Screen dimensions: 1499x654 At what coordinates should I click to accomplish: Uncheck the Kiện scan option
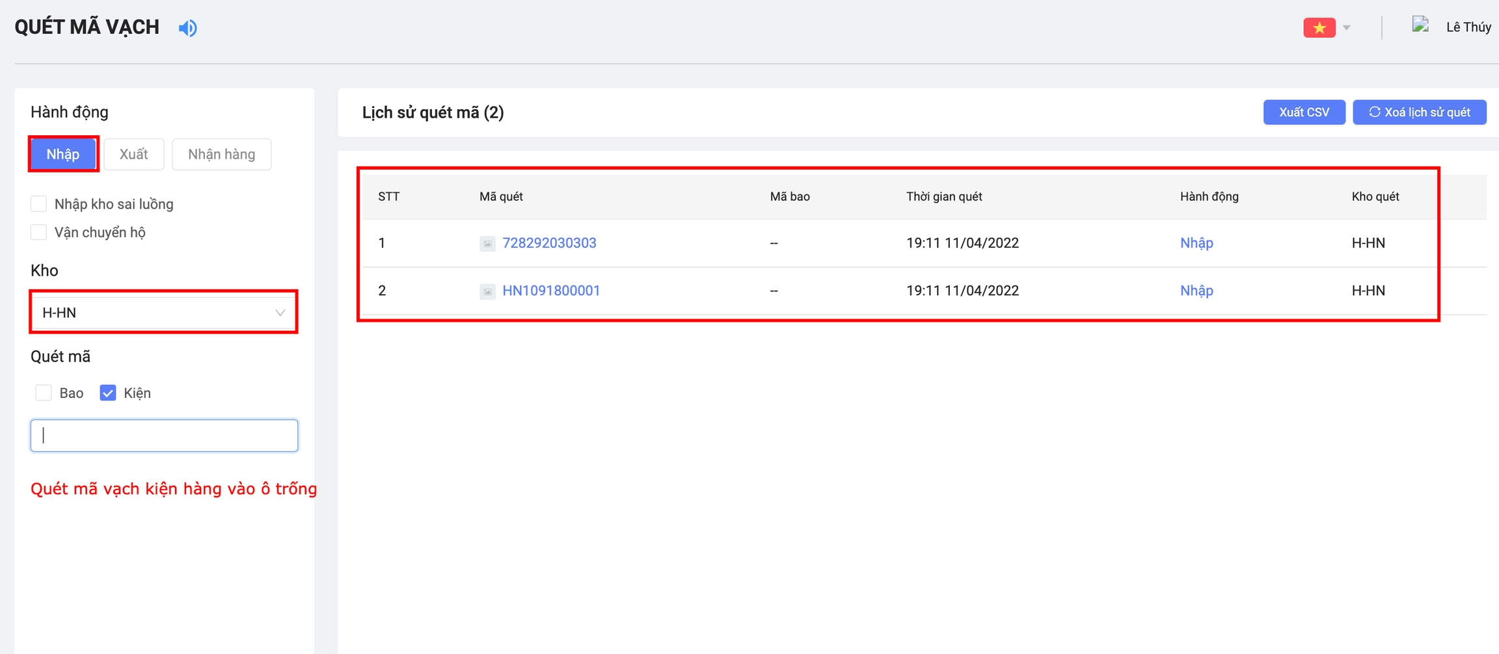[x=108, y=393]
